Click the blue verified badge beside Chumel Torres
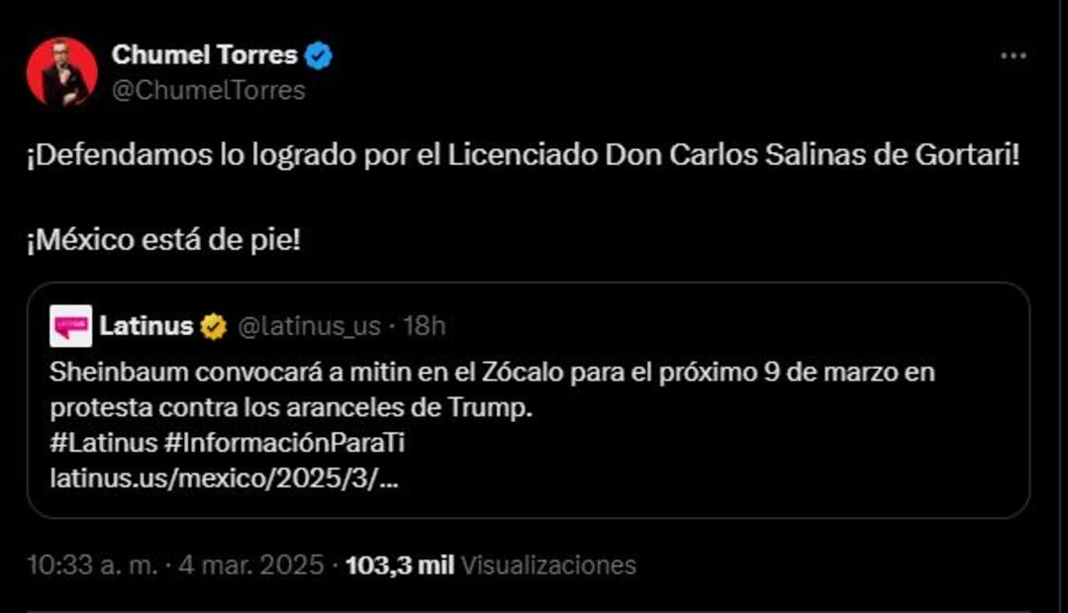 coord(318,55)
